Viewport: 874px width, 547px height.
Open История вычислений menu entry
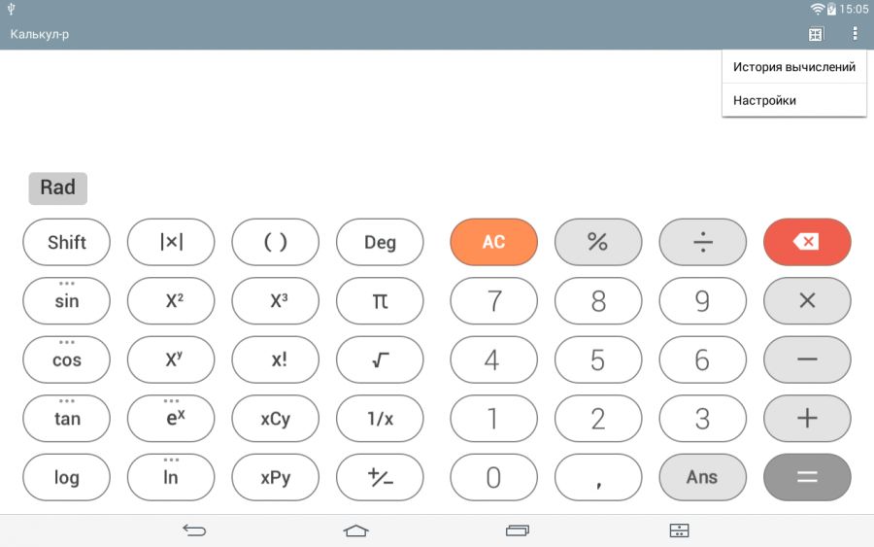[x=793, y=67]
